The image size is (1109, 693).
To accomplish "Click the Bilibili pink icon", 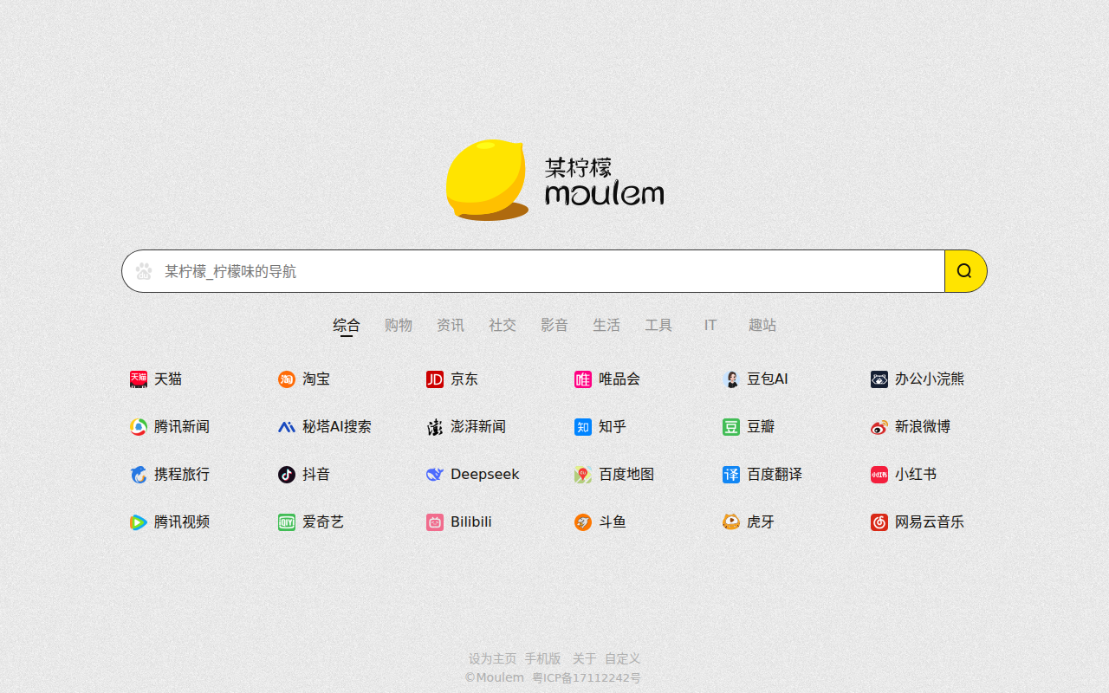I will pyautogui.click(x=435, y=522).
